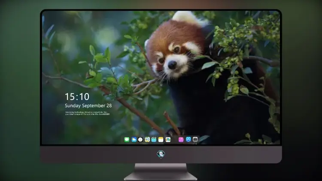Click the small tagline text below the date
Image resolution: width=322 pixels, height=181 pixels.
(x=87, y=113)
